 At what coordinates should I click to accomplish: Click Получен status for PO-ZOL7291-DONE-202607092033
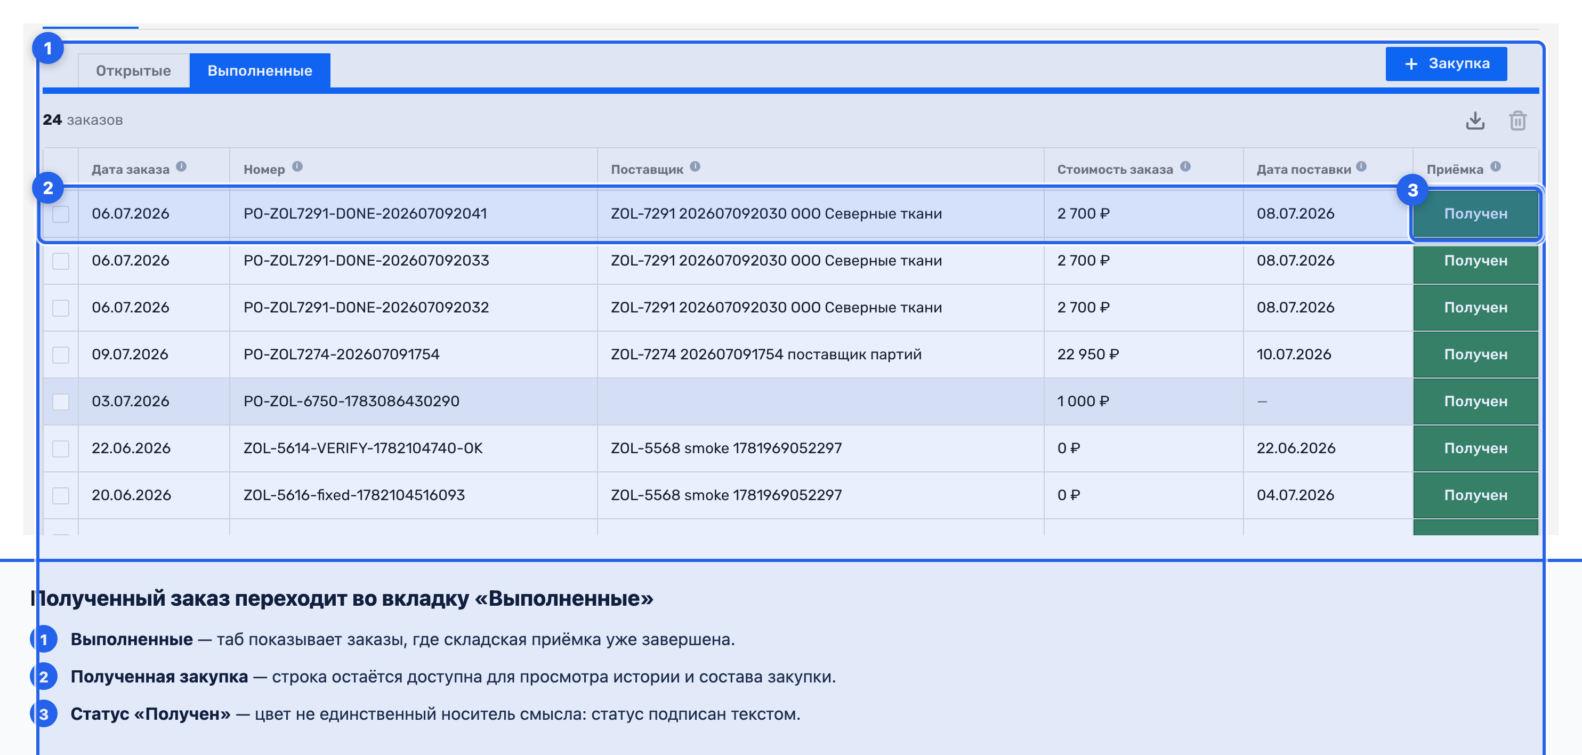click(1475, 261)
